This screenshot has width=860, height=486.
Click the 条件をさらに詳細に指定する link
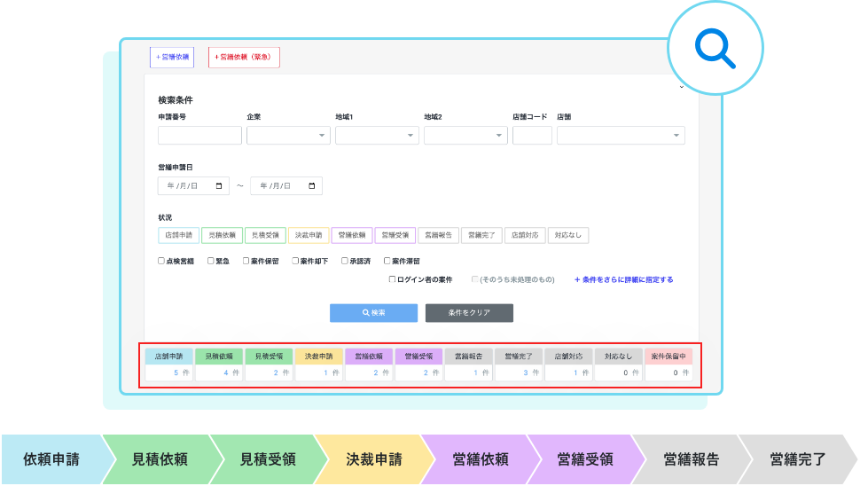tap(624, 279)
